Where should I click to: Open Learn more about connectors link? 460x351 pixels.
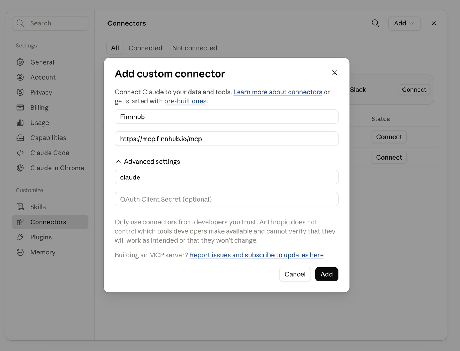pyautogui.click(x=278, y=92)
